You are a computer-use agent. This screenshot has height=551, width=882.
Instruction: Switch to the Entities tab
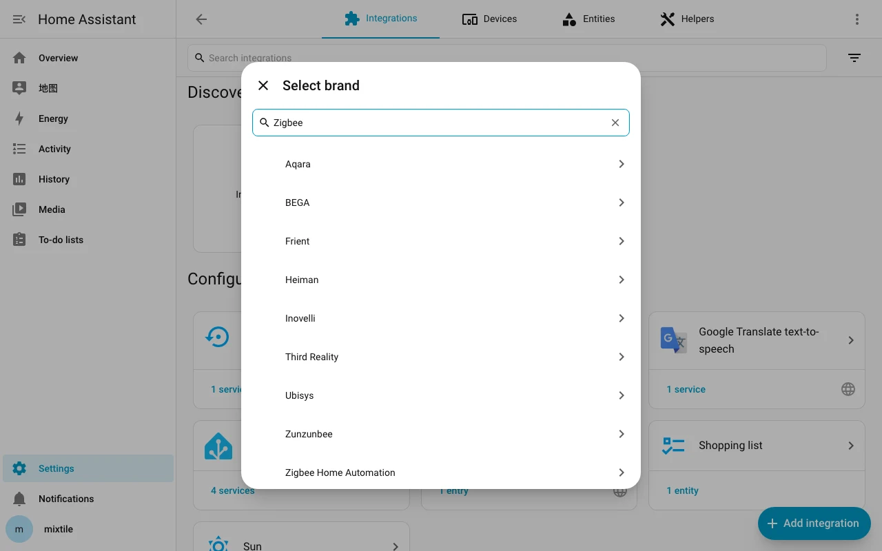coord(588,19)
